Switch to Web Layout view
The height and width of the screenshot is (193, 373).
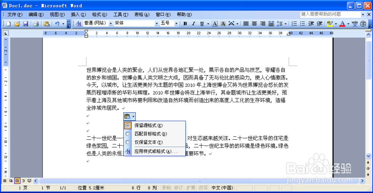click(x=11, y=181)
